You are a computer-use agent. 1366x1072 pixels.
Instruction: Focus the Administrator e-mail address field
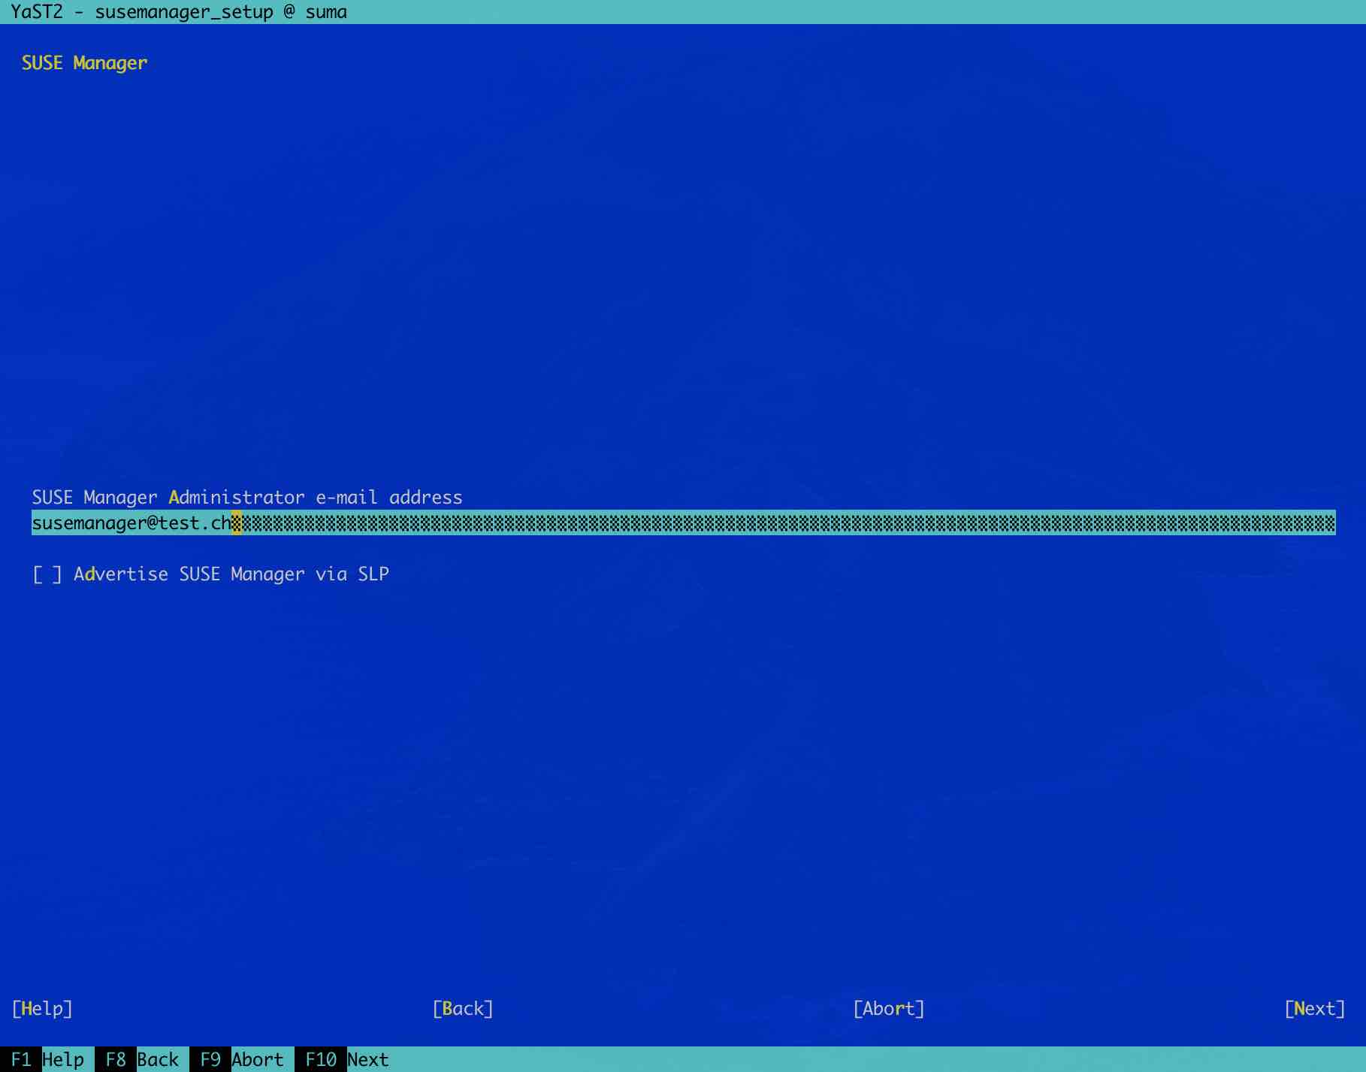pos(683,522)
